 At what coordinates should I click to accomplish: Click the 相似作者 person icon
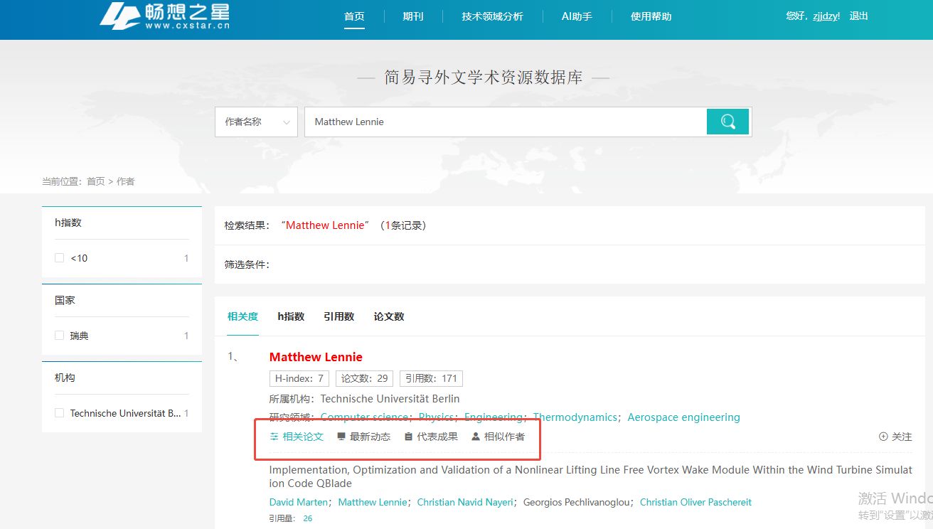point(476,437)
